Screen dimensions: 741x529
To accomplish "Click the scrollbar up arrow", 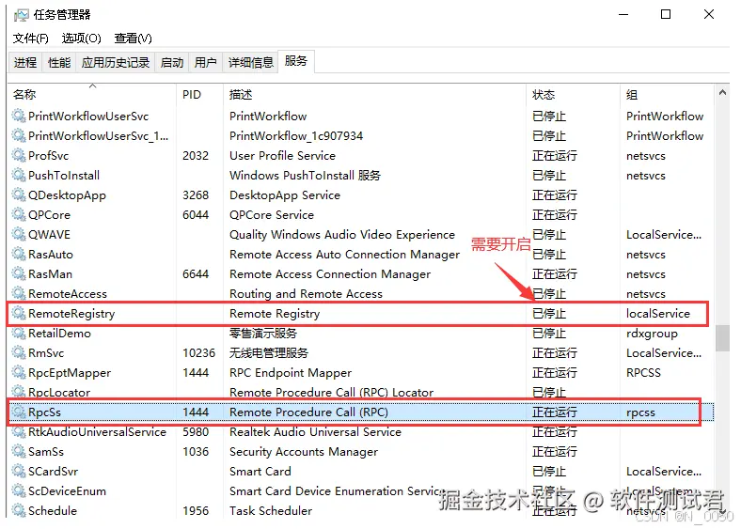I will (722, 93).
